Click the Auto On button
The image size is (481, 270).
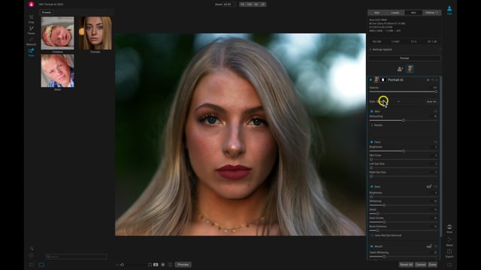(x=431, y=101)
